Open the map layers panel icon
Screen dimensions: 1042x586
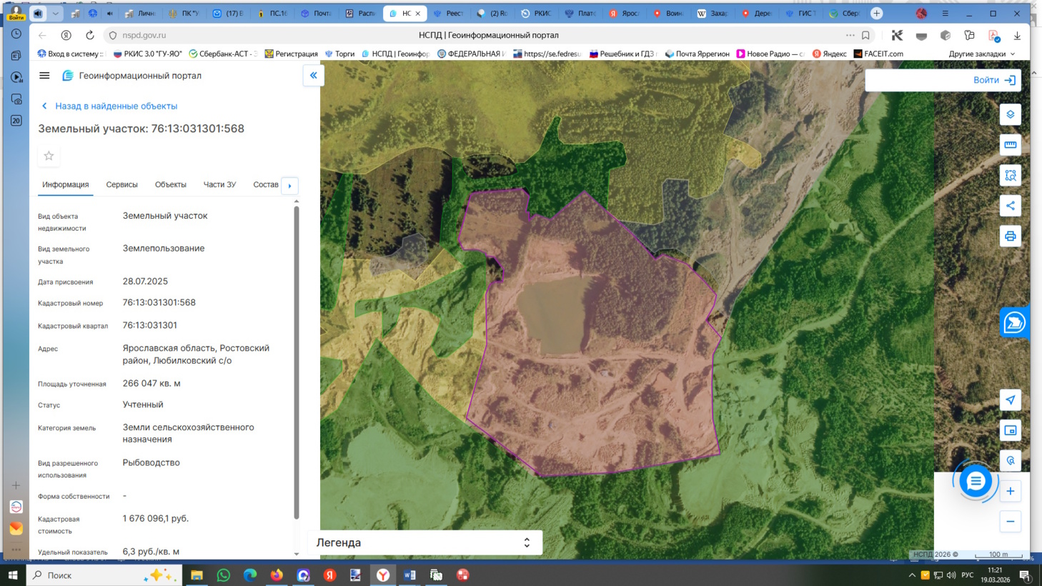click(x=1010, y=114)
